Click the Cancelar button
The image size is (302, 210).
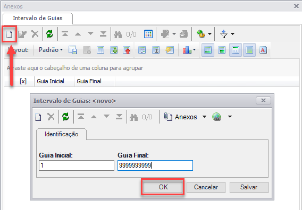coord(206,187)
